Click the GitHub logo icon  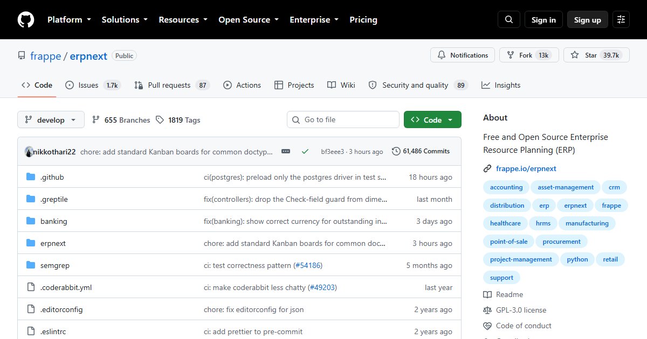click(26, 20)
